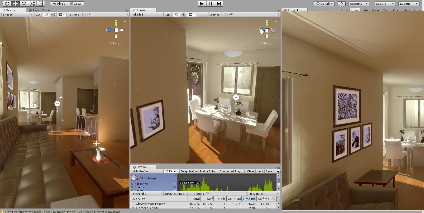Toggle 2D mode in left Scene view

(x=38, y=14)
